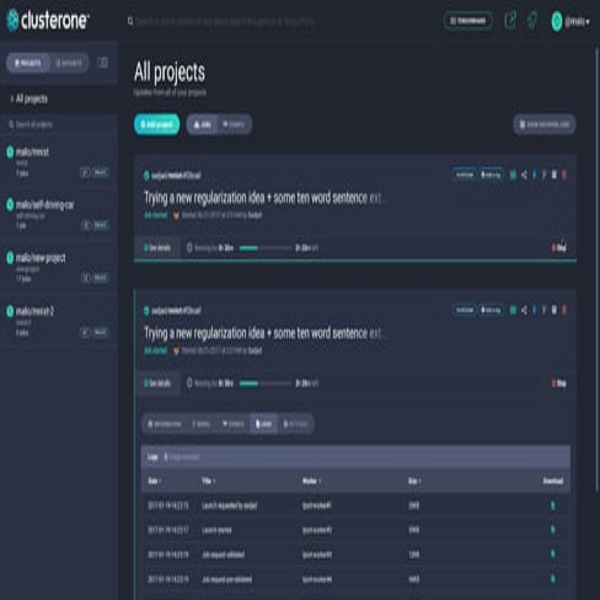Open the user account dropdown menu
The width and height of the screenshot is (600, 600).
click(x=571, y=21)
